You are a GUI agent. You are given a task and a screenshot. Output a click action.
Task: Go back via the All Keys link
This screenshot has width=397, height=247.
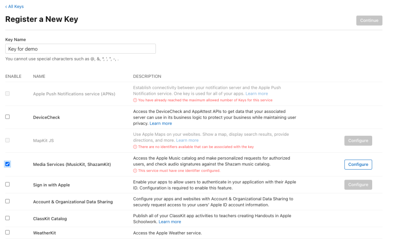pyautogui.click(x=15, y=6)
